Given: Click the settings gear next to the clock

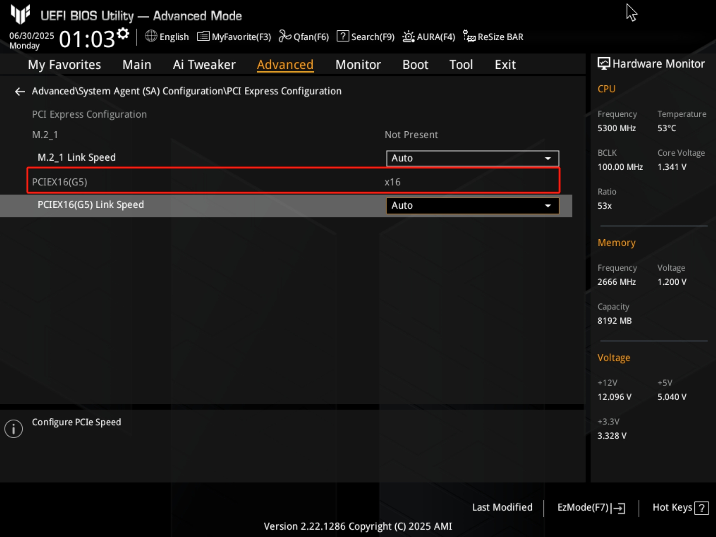Looking at the screenshot, I should pos(123,34).
